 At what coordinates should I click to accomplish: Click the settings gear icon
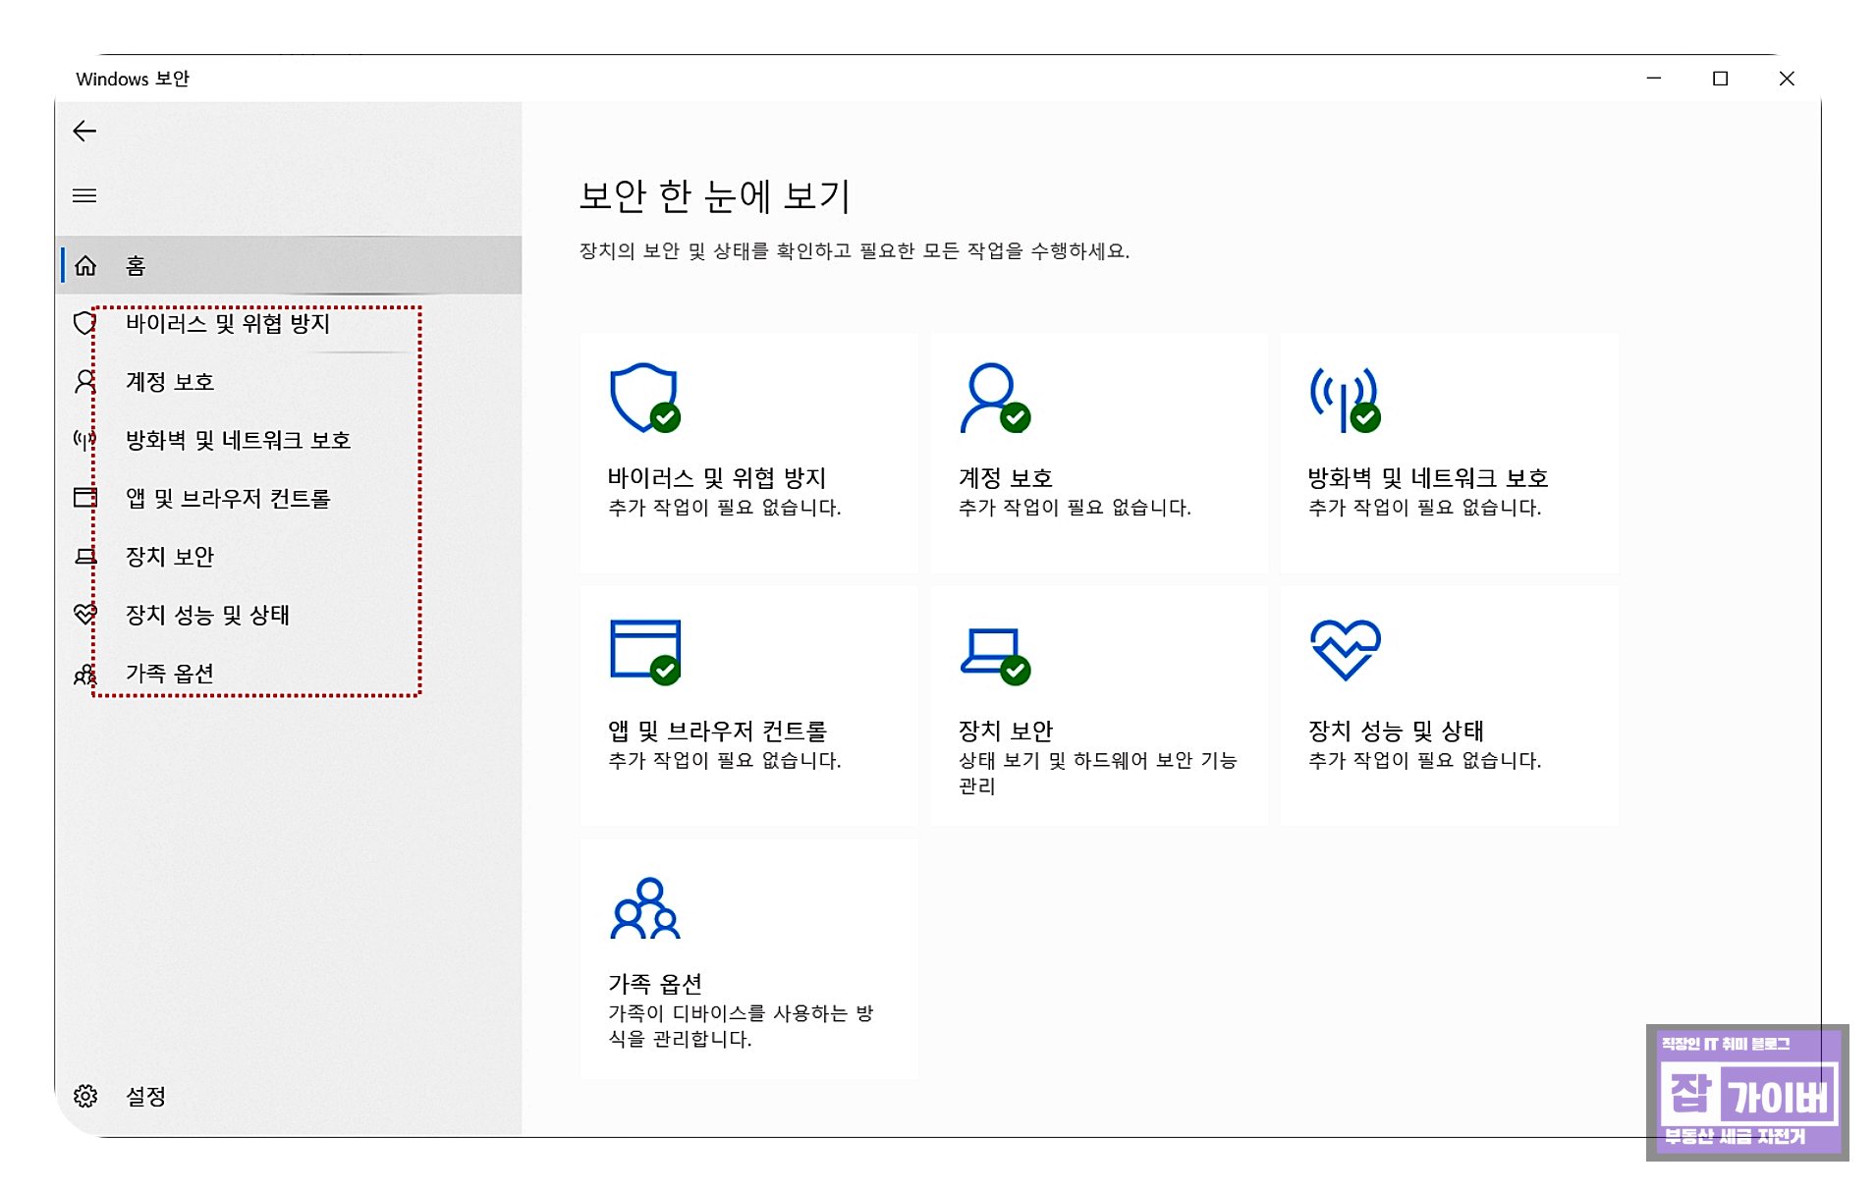coord(85,1096)
